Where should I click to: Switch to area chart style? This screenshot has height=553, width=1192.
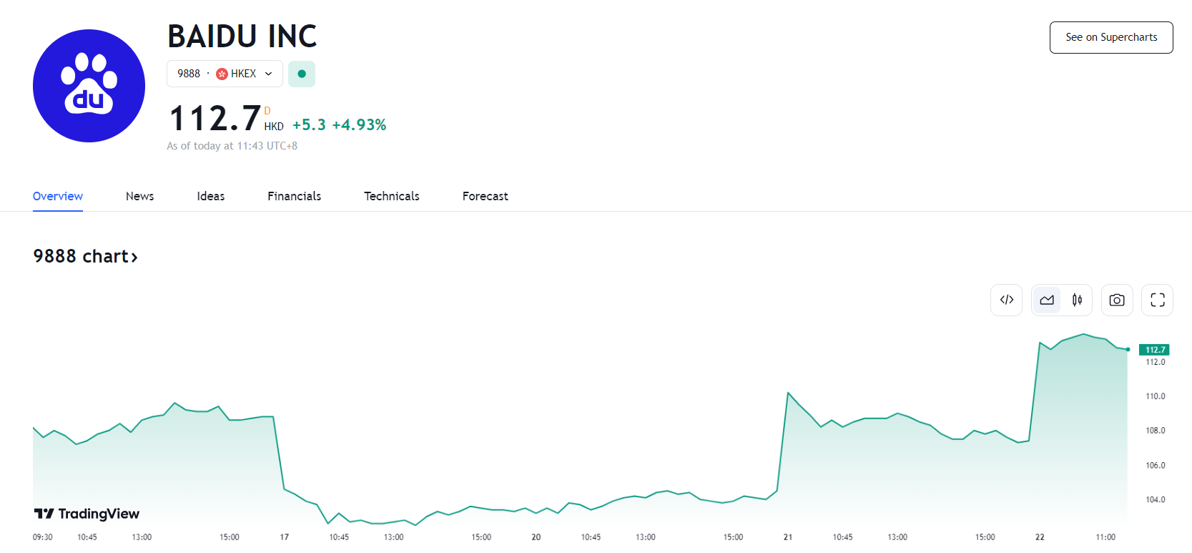[1047, 300]
